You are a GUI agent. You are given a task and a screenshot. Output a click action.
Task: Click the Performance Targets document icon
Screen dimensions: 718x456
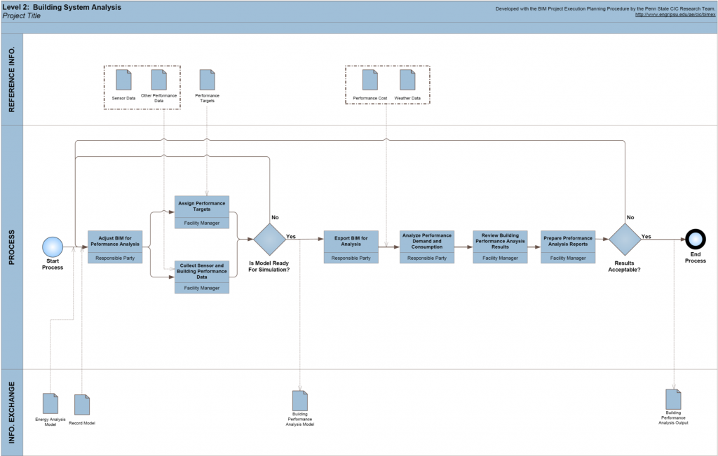click(x=207, y=80)
